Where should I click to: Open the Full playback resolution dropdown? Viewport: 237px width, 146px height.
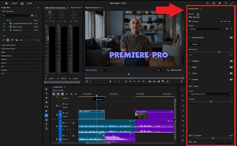tap(160, 70)
